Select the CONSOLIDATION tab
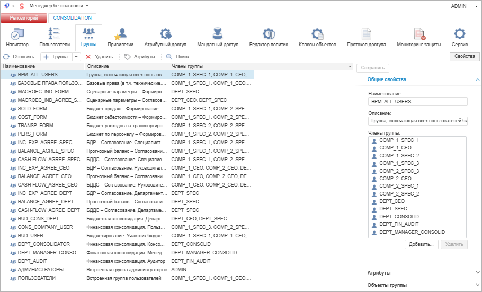This screenshot has width=482, height=292. pos(73,18)
